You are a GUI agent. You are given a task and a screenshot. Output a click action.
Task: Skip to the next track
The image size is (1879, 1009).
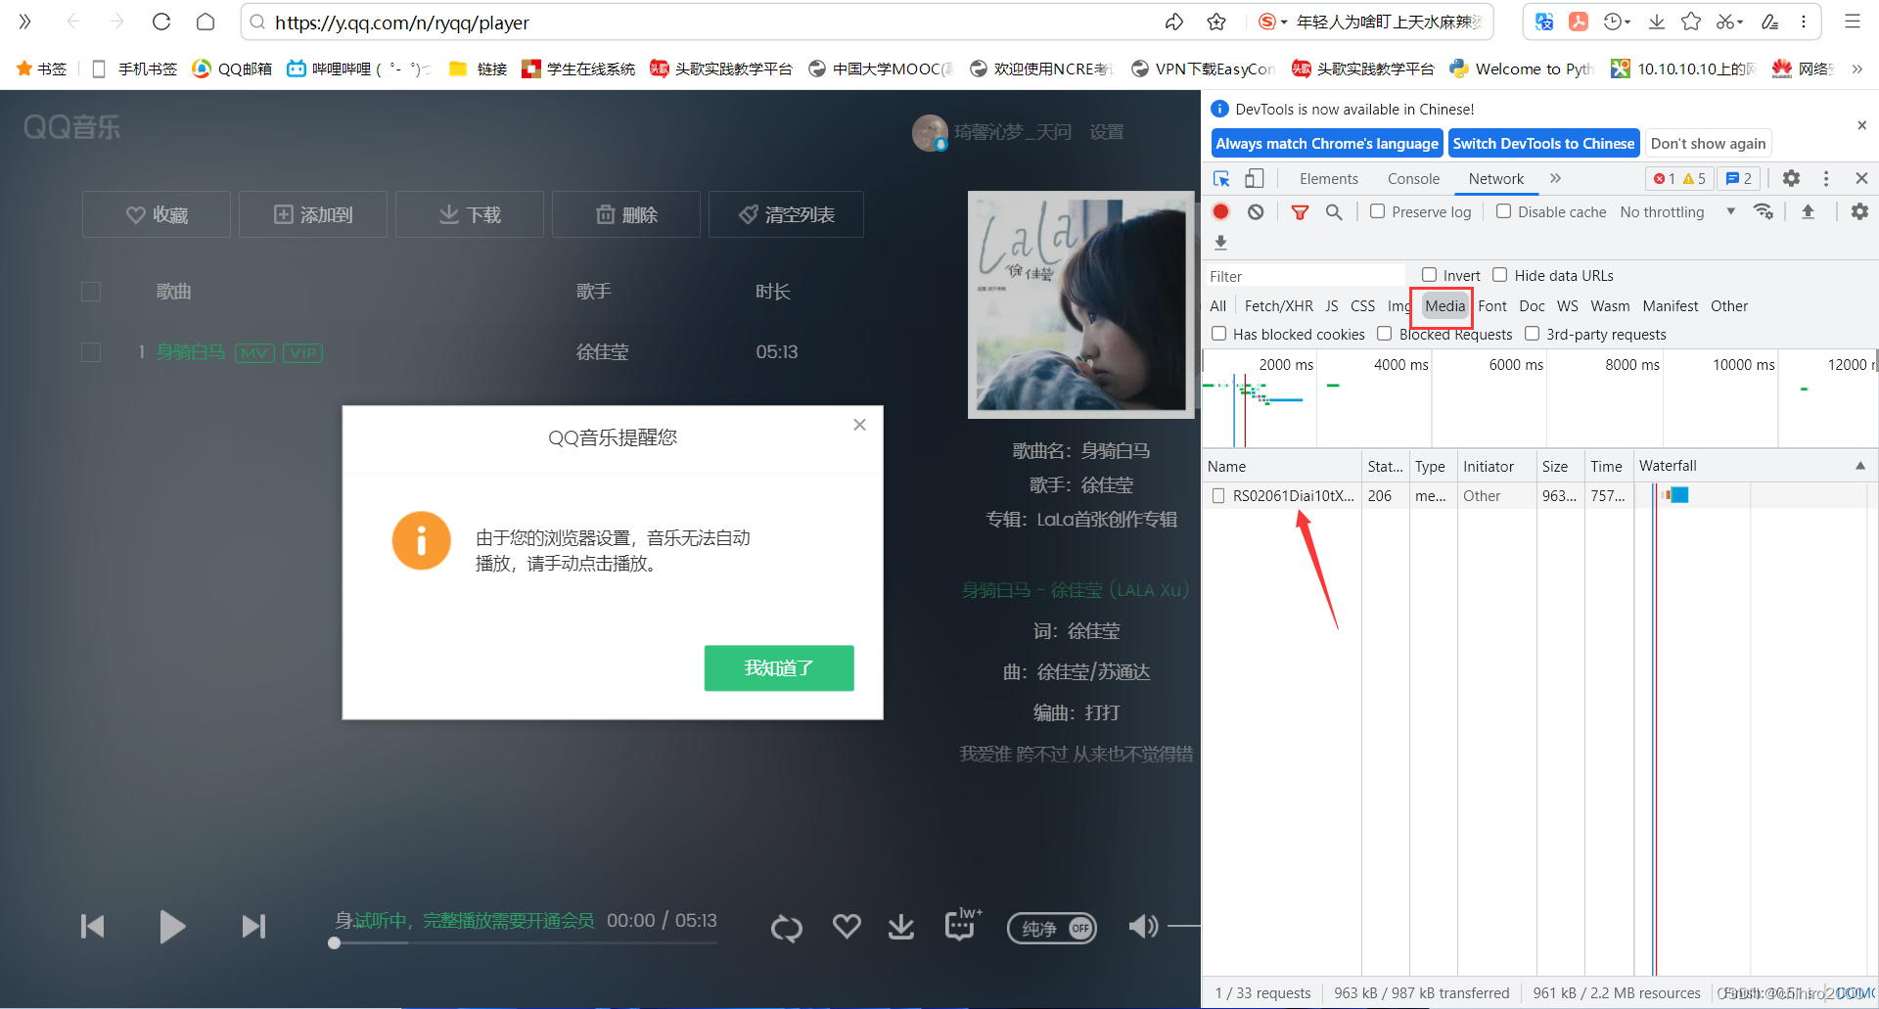[253, 926]
